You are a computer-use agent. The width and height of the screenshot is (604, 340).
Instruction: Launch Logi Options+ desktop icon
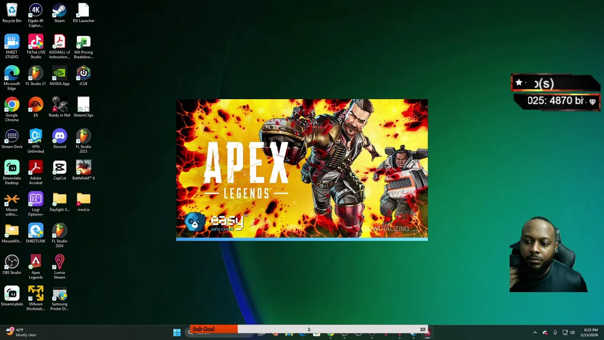(x=35, y=204)
